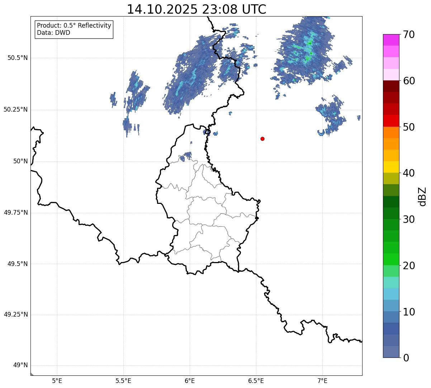The image size is (431, 388).
Task: Pick the orange swatch just below 50
Action: click(x=391, y=132)
